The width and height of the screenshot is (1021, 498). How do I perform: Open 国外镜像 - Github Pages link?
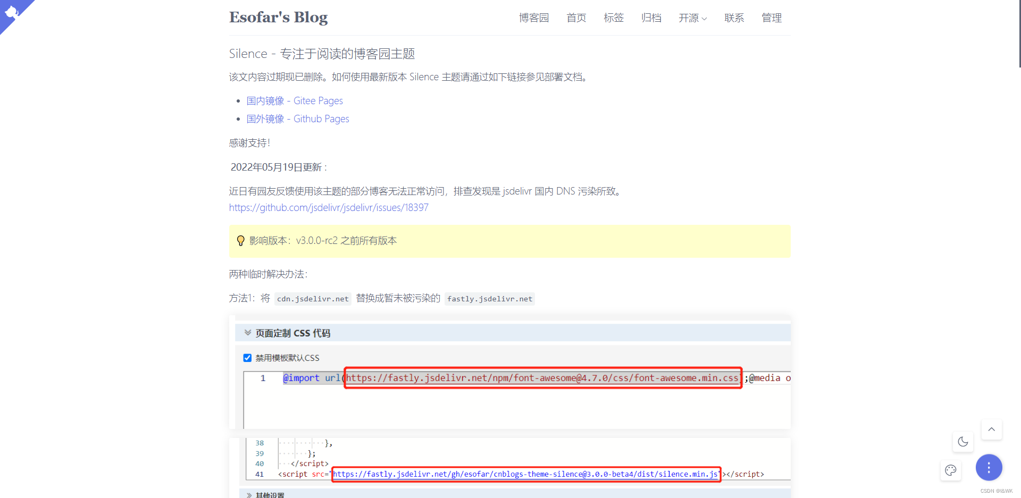(x=298, y=119)
